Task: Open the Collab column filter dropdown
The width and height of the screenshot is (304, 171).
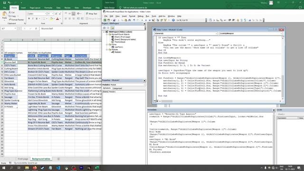Action: coord(36,56)
